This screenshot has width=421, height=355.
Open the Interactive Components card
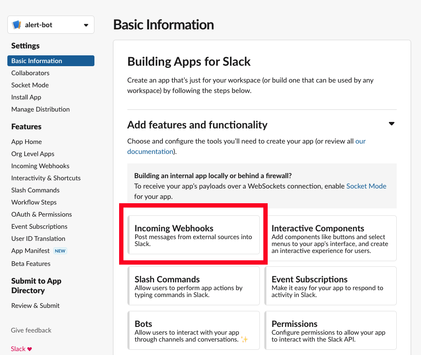[x=330, y=238]
